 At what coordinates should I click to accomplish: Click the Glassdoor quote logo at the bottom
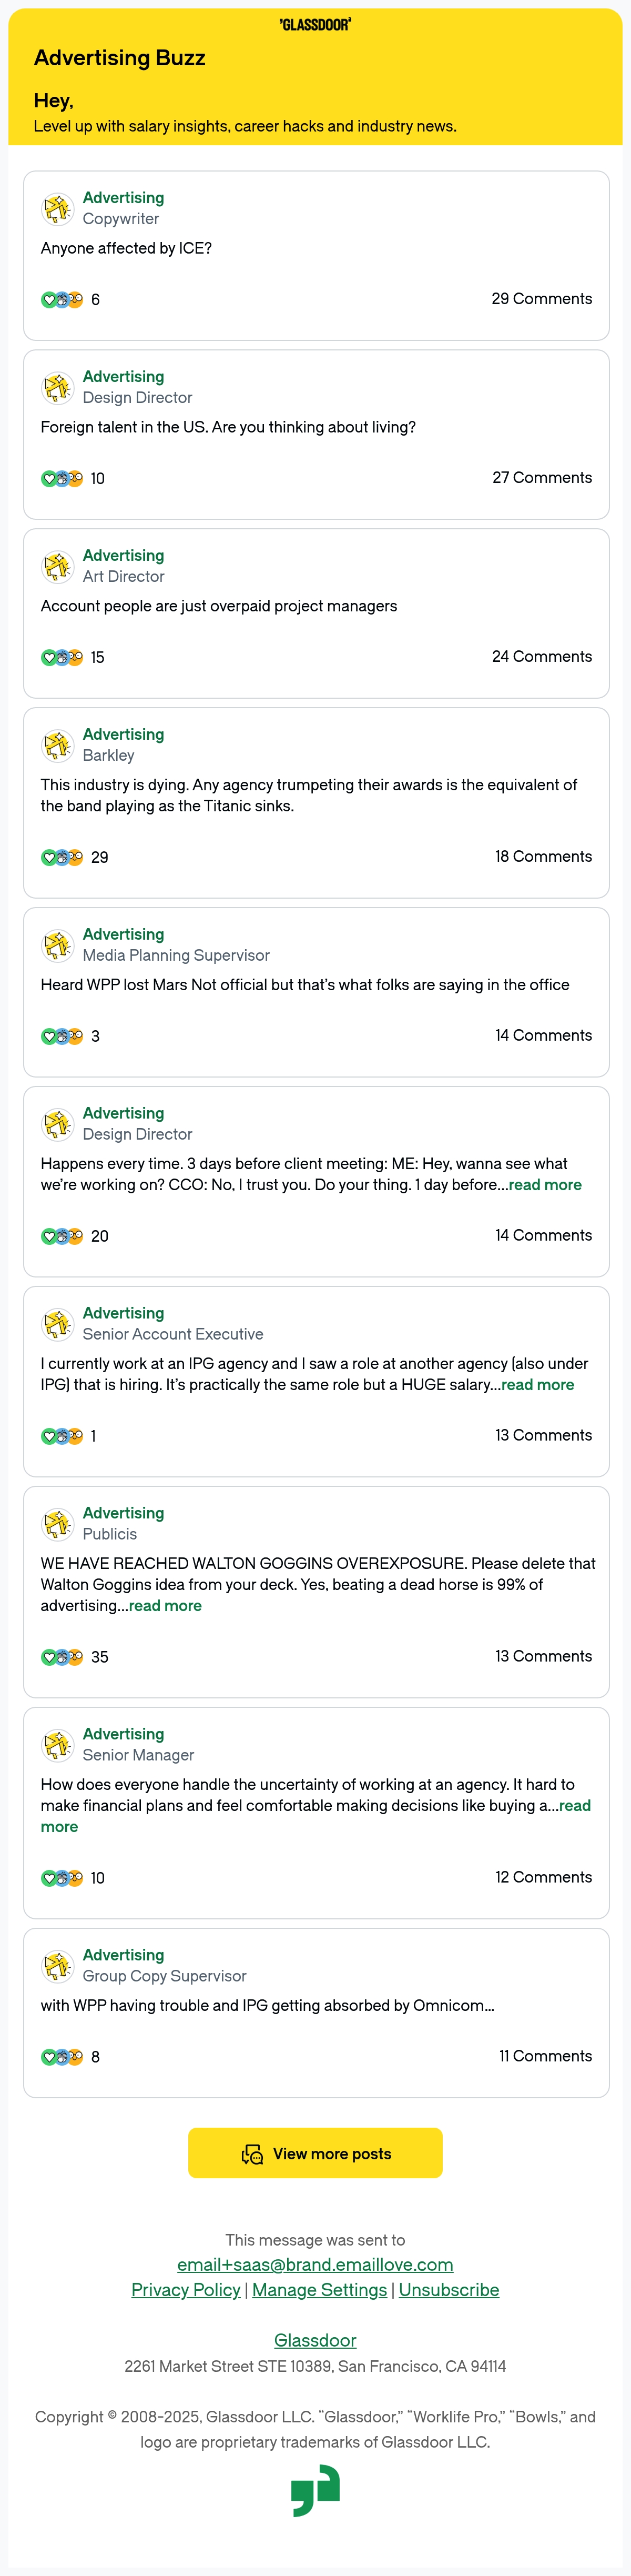316,2490
